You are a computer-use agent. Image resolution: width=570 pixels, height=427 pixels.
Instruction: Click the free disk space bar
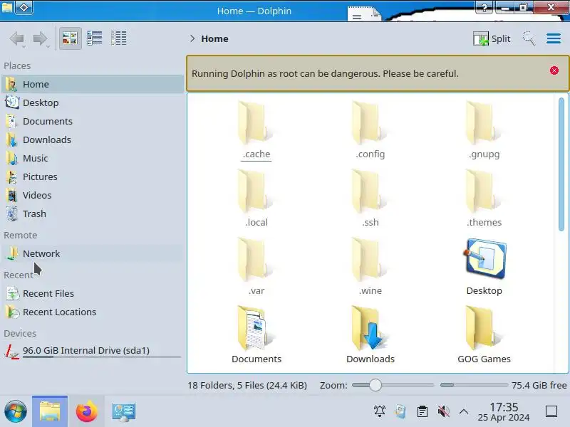pos(474,385)
